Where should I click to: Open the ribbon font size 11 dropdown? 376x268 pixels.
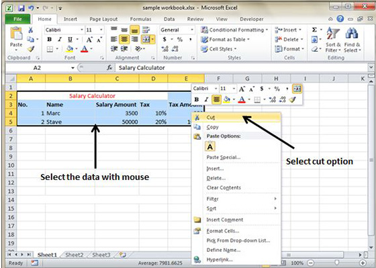101,30
